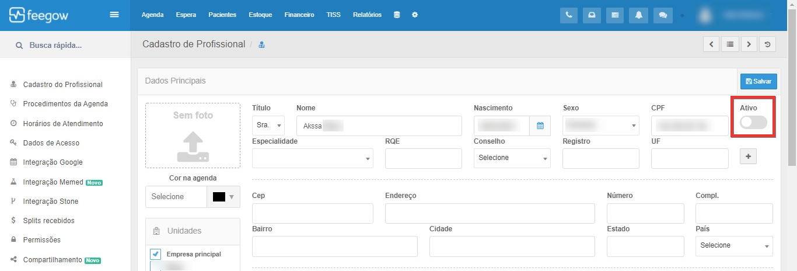
Task: Open Splits recebidos sidebar link
Action: click(x=49, y=221)
